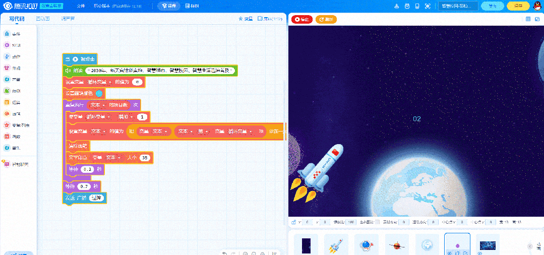Select the dark stage background thumbnail

(x=306, y=245)
